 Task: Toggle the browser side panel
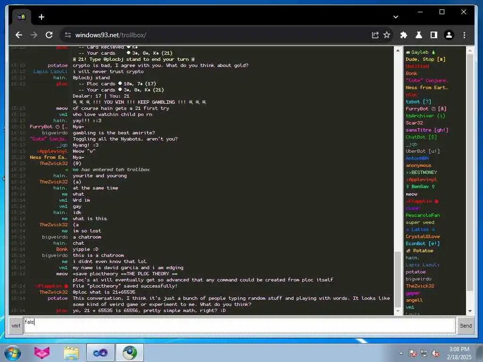click(434, 35)
